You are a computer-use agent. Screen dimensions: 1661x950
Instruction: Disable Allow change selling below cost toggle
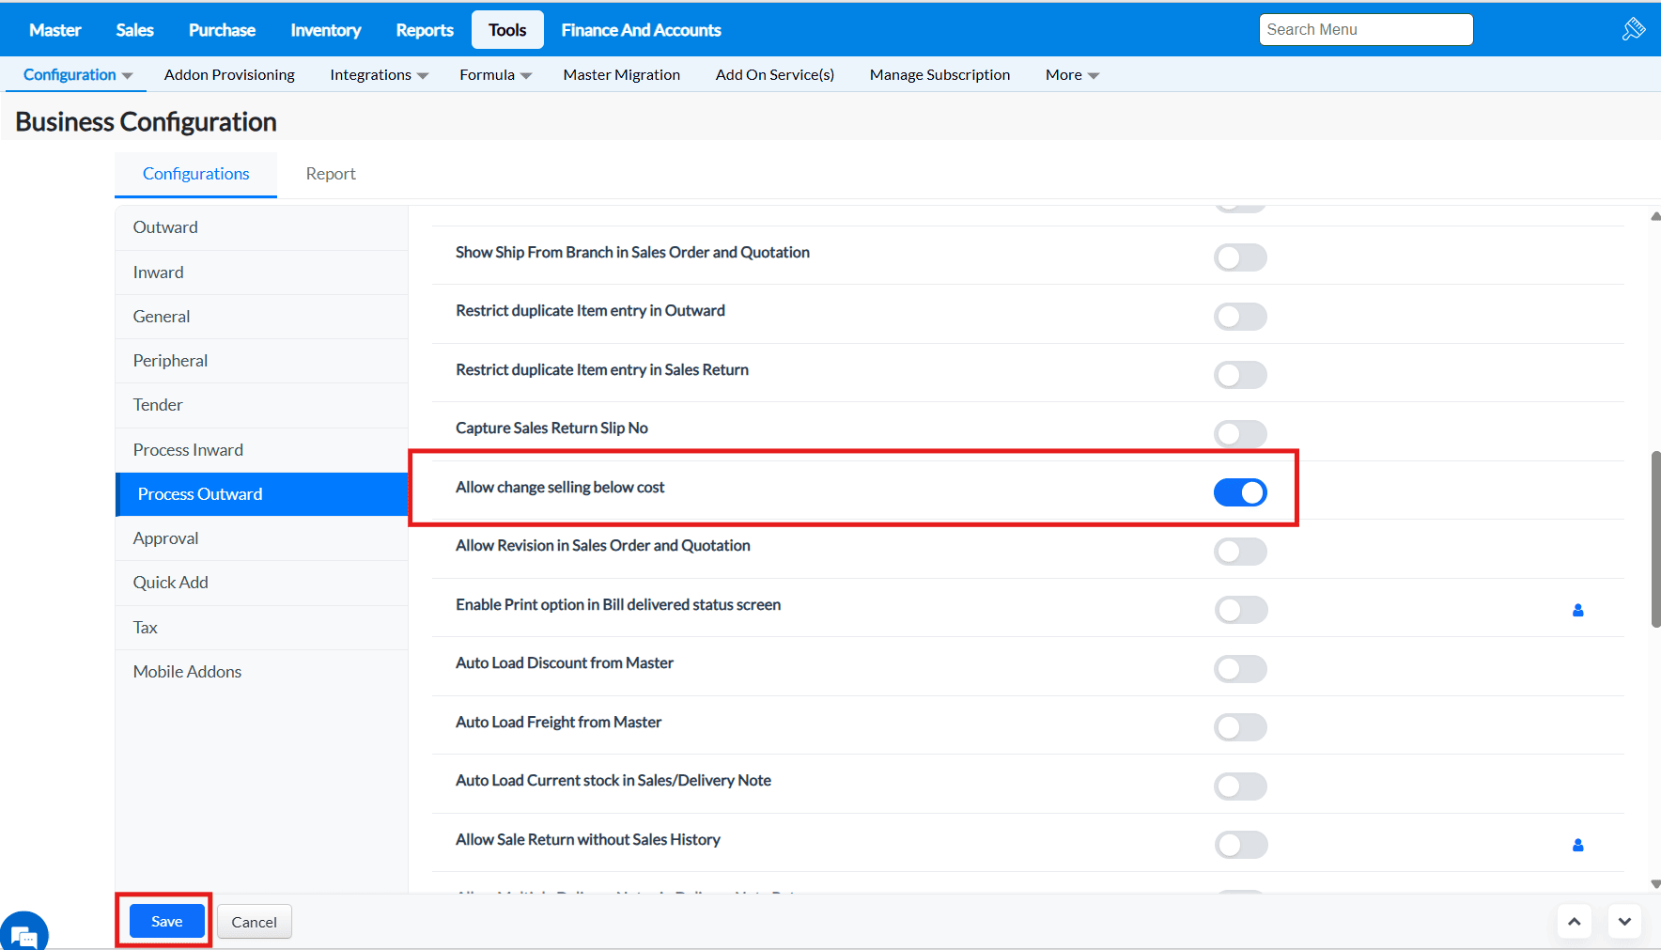[1240, 492]
